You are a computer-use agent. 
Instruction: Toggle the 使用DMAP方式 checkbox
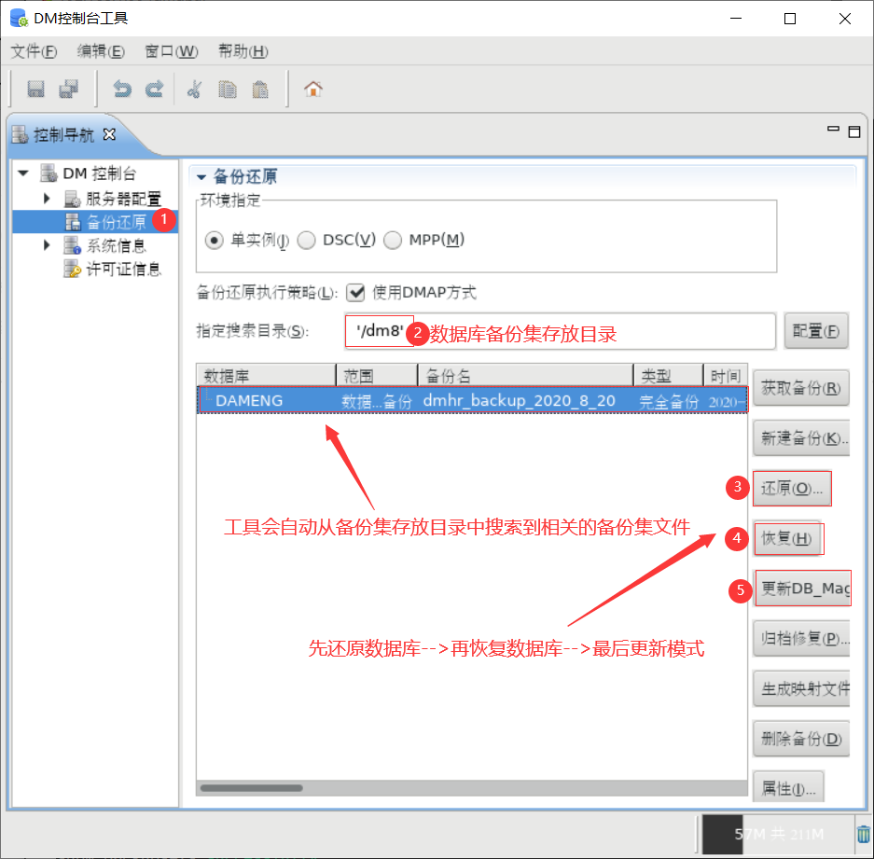tap(355, 292)
